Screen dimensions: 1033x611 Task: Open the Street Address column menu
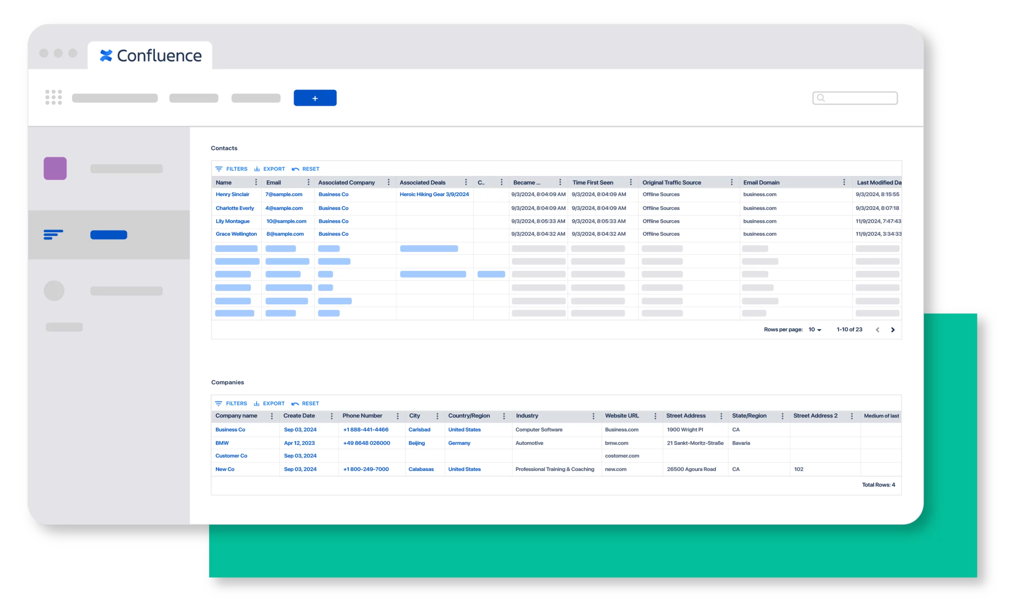tap(721, 416)
